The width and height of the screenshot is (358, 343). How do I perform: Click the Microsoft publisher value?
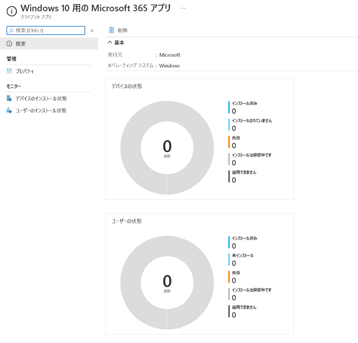tap(170, 55)
